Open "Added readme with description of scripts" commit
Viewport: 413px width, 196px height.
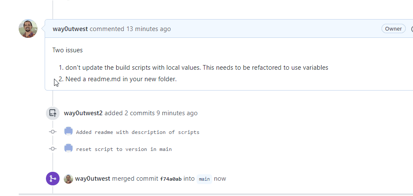[x=137, y=132]
